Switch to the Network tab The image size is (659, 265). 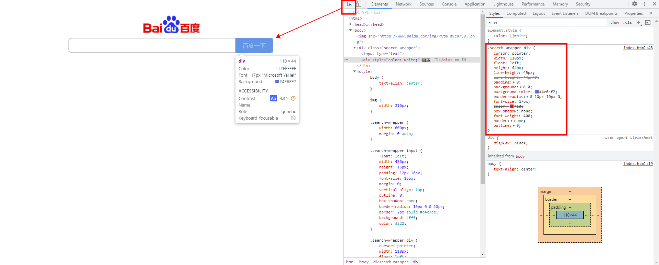click(404, 4)
